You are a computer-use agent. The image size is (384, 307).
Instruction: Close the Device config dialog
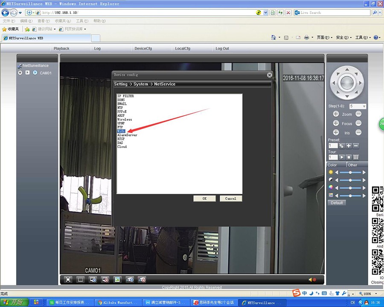tap(269, 75)
